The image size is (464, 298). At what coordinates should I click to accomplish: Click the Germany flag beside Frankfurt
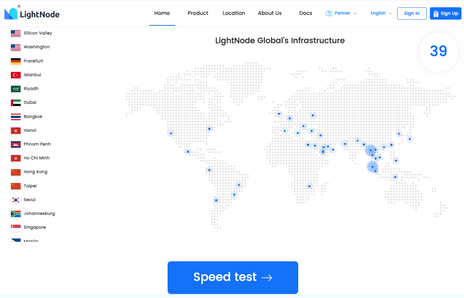tap(15, 61)
